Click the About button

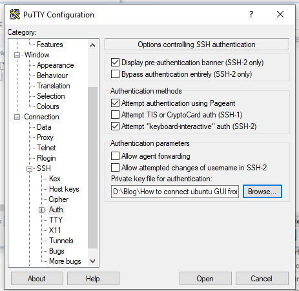click(x=37, y=279)
